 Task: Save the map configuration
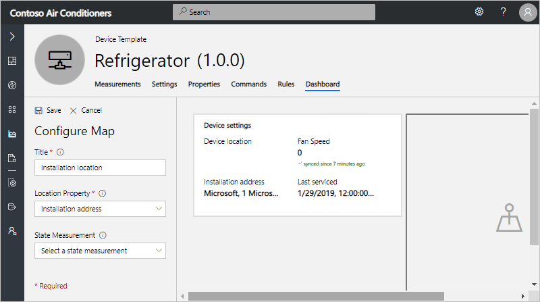48,110
